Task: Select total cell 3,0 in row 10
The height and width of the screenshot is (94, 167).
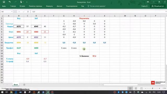Action: tap(64, 43)
